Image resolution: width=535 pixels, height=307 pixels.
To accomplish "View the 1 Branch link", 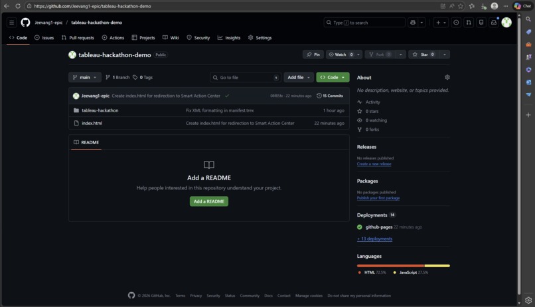I will point(117,77).
